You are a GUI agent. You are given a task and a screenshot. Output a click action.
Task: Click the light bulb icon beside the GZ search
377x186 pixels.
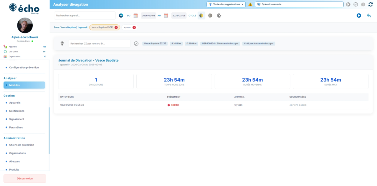click(x=62, y=43)
